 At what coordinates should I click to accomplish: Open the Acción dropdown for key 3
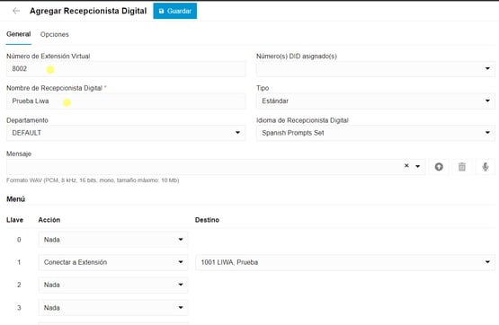[x=113, y=308]
